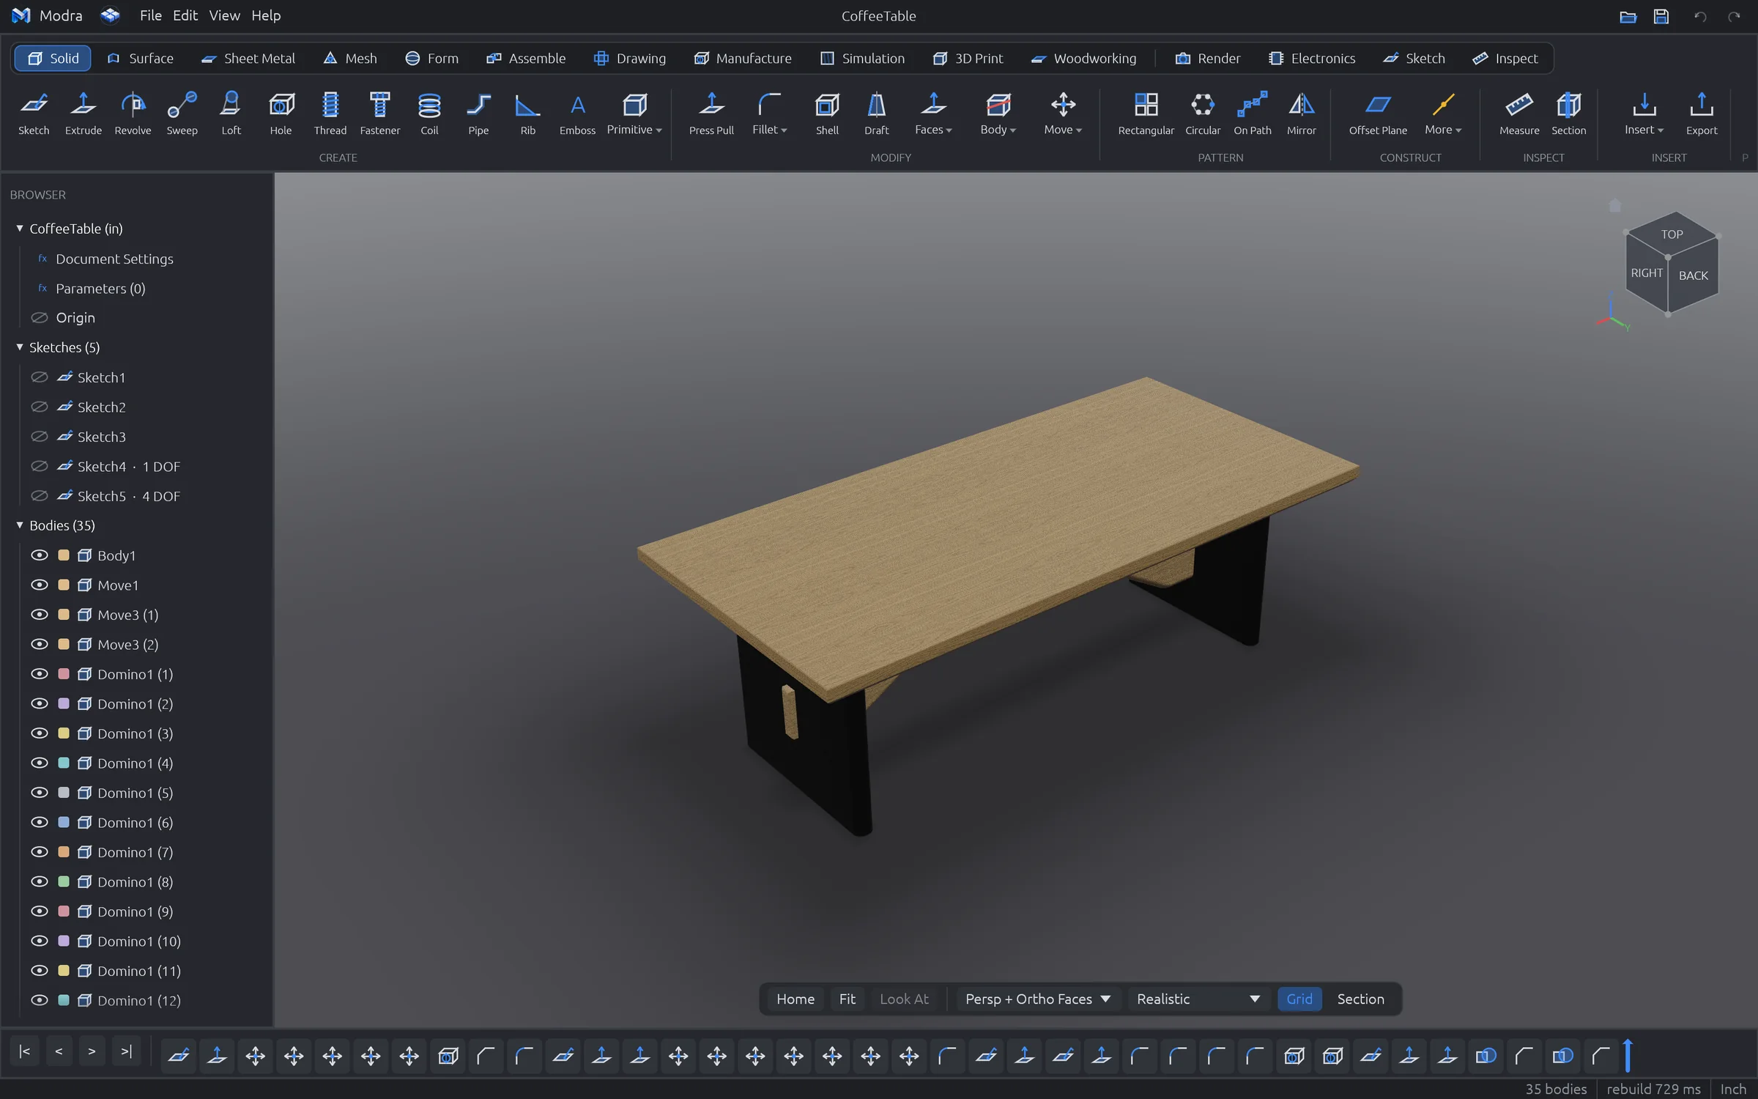Open the Measure tool
The width and height of the screenshot is (1758, 1099).
click(x=1519, y=114)
